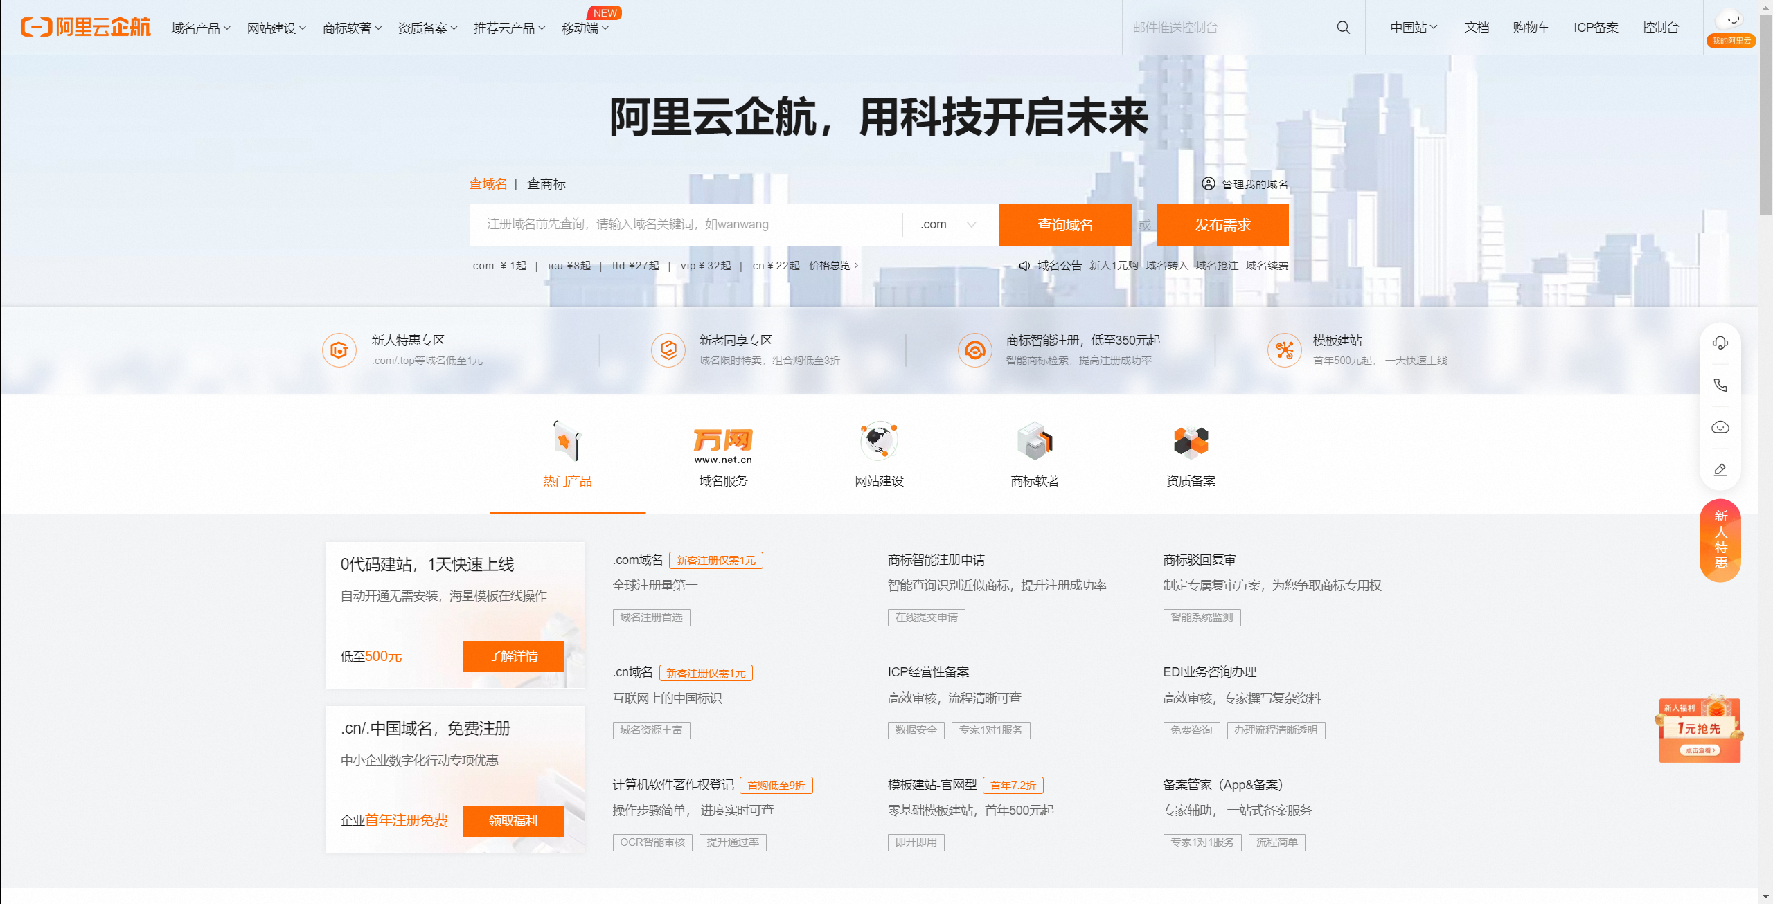
Task: Select the 商标软著 document icon
Action: pos(1035,440)
